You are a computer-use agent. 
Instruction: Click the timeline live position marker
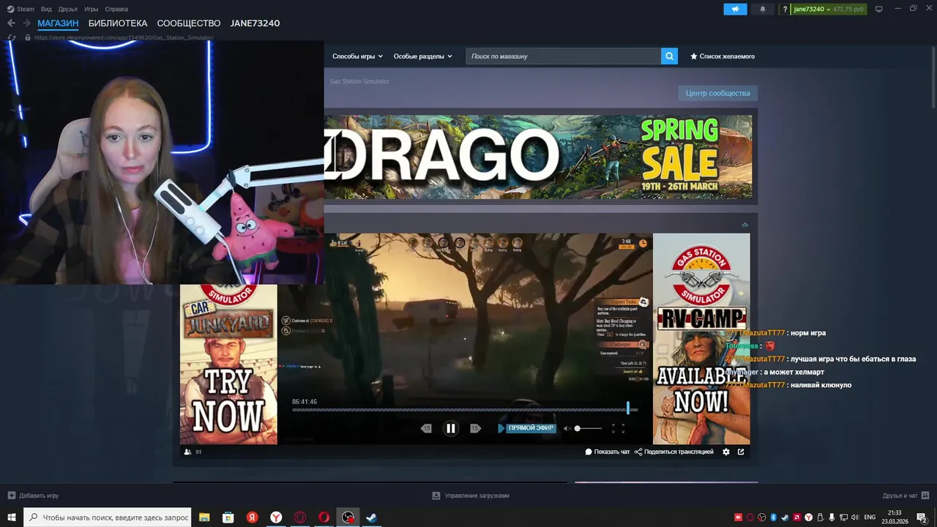tap(627, 408)
